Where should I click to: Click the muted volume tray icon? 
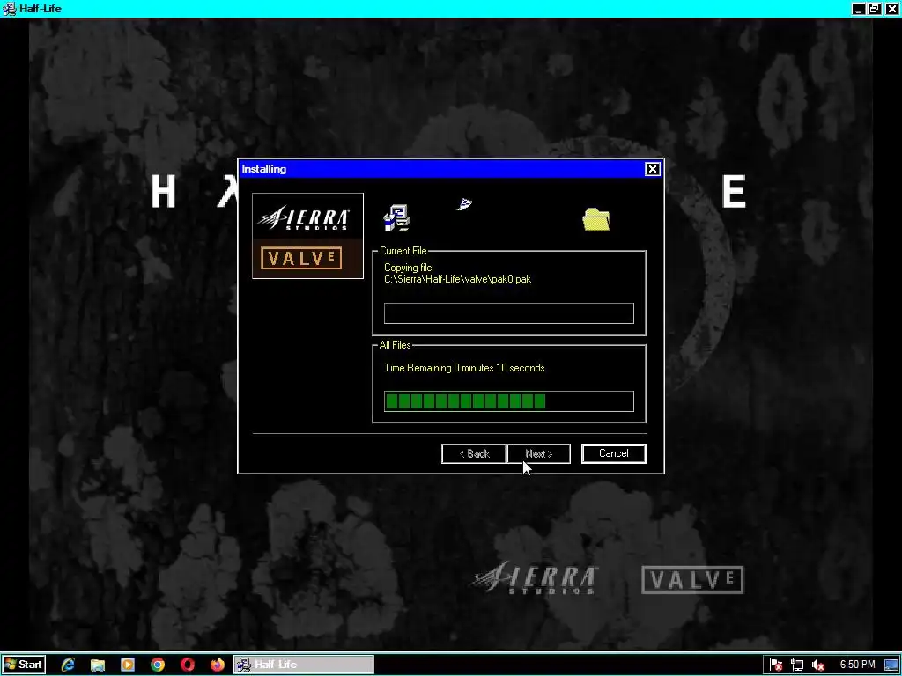(818, 665)
